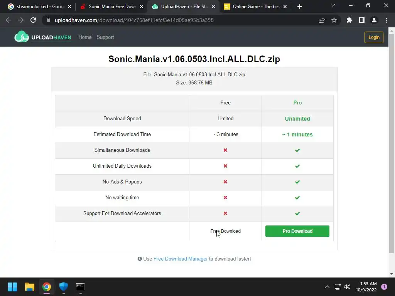Open the Support navigation link
Screen dimensions: 395x296
pos(105,37)
